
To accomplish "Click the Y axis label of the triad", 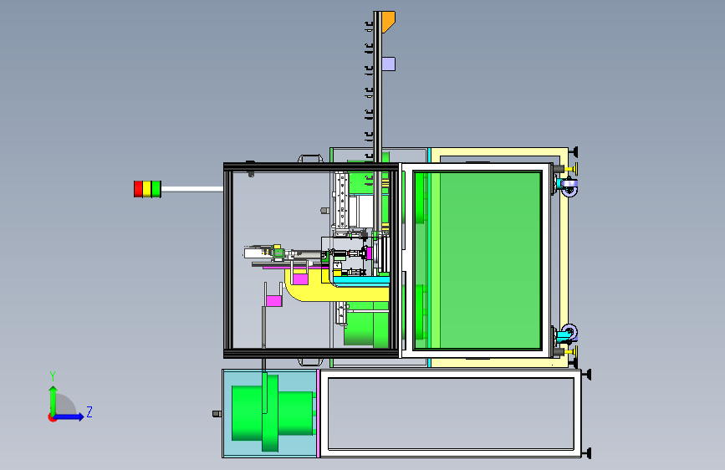I will [53, 376].
